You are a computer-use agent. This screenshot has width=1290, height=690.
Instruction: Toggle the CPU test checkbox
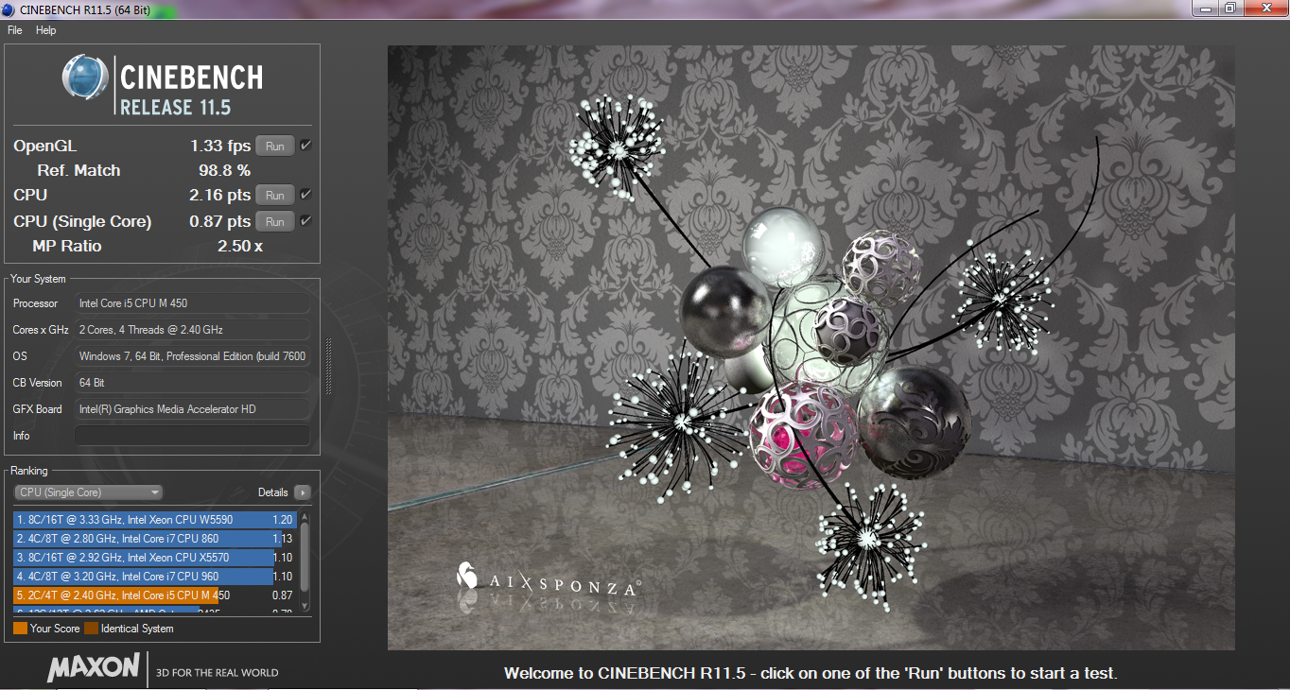point(305,195)
